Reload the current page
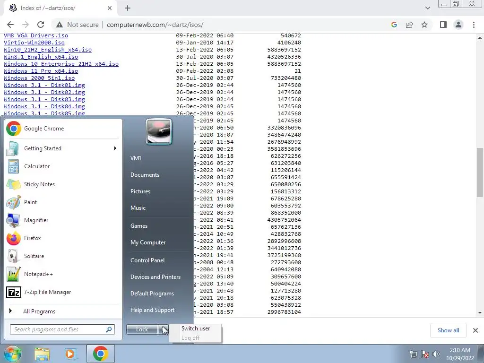The width and height of the screenshot is (484, 363). tap(41, 25)
